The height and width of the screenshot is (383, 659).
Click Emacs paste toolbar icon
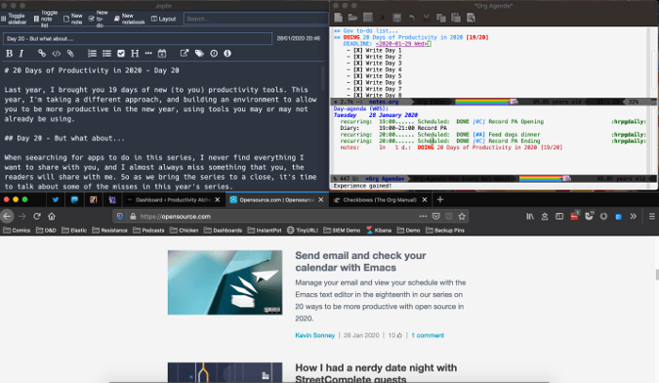[456, 18]
